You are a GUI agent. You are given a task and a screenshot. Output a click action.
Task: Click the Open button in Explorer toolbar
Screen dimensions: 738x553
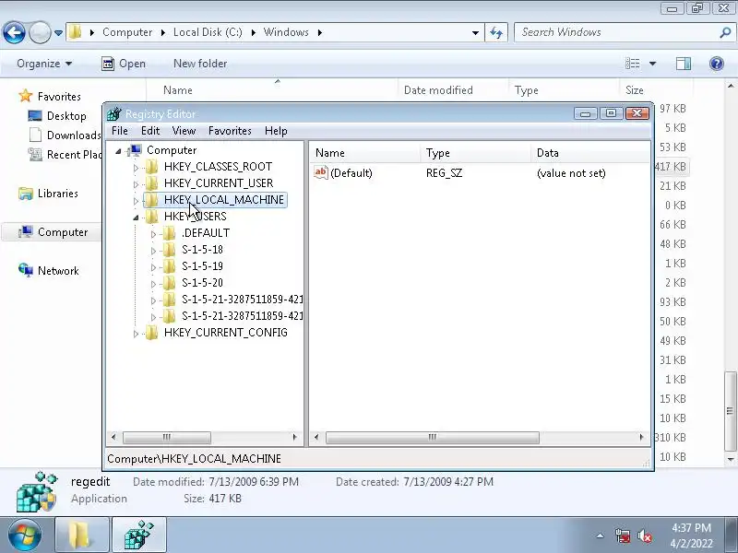pos(124,64)
